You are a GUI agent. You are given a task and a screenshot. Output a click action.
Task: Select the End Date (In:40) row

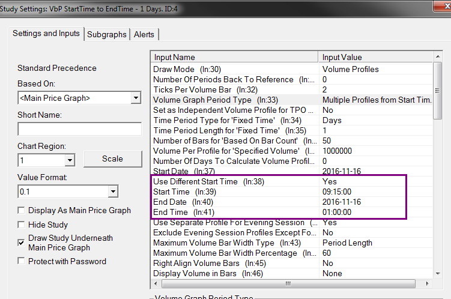(x=292, y=202)
